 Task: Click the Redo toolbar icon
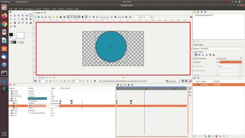tap(57, 17)
